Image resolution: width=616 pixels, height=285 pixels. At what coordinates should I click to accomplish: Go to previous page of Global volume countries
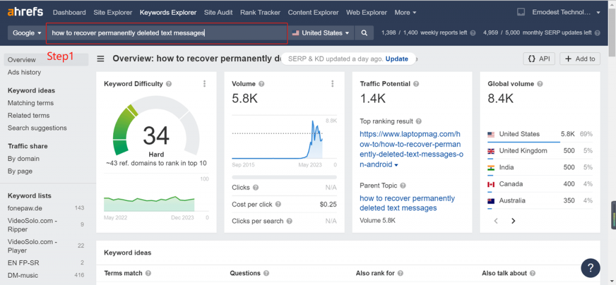click(x=496, y=221)
